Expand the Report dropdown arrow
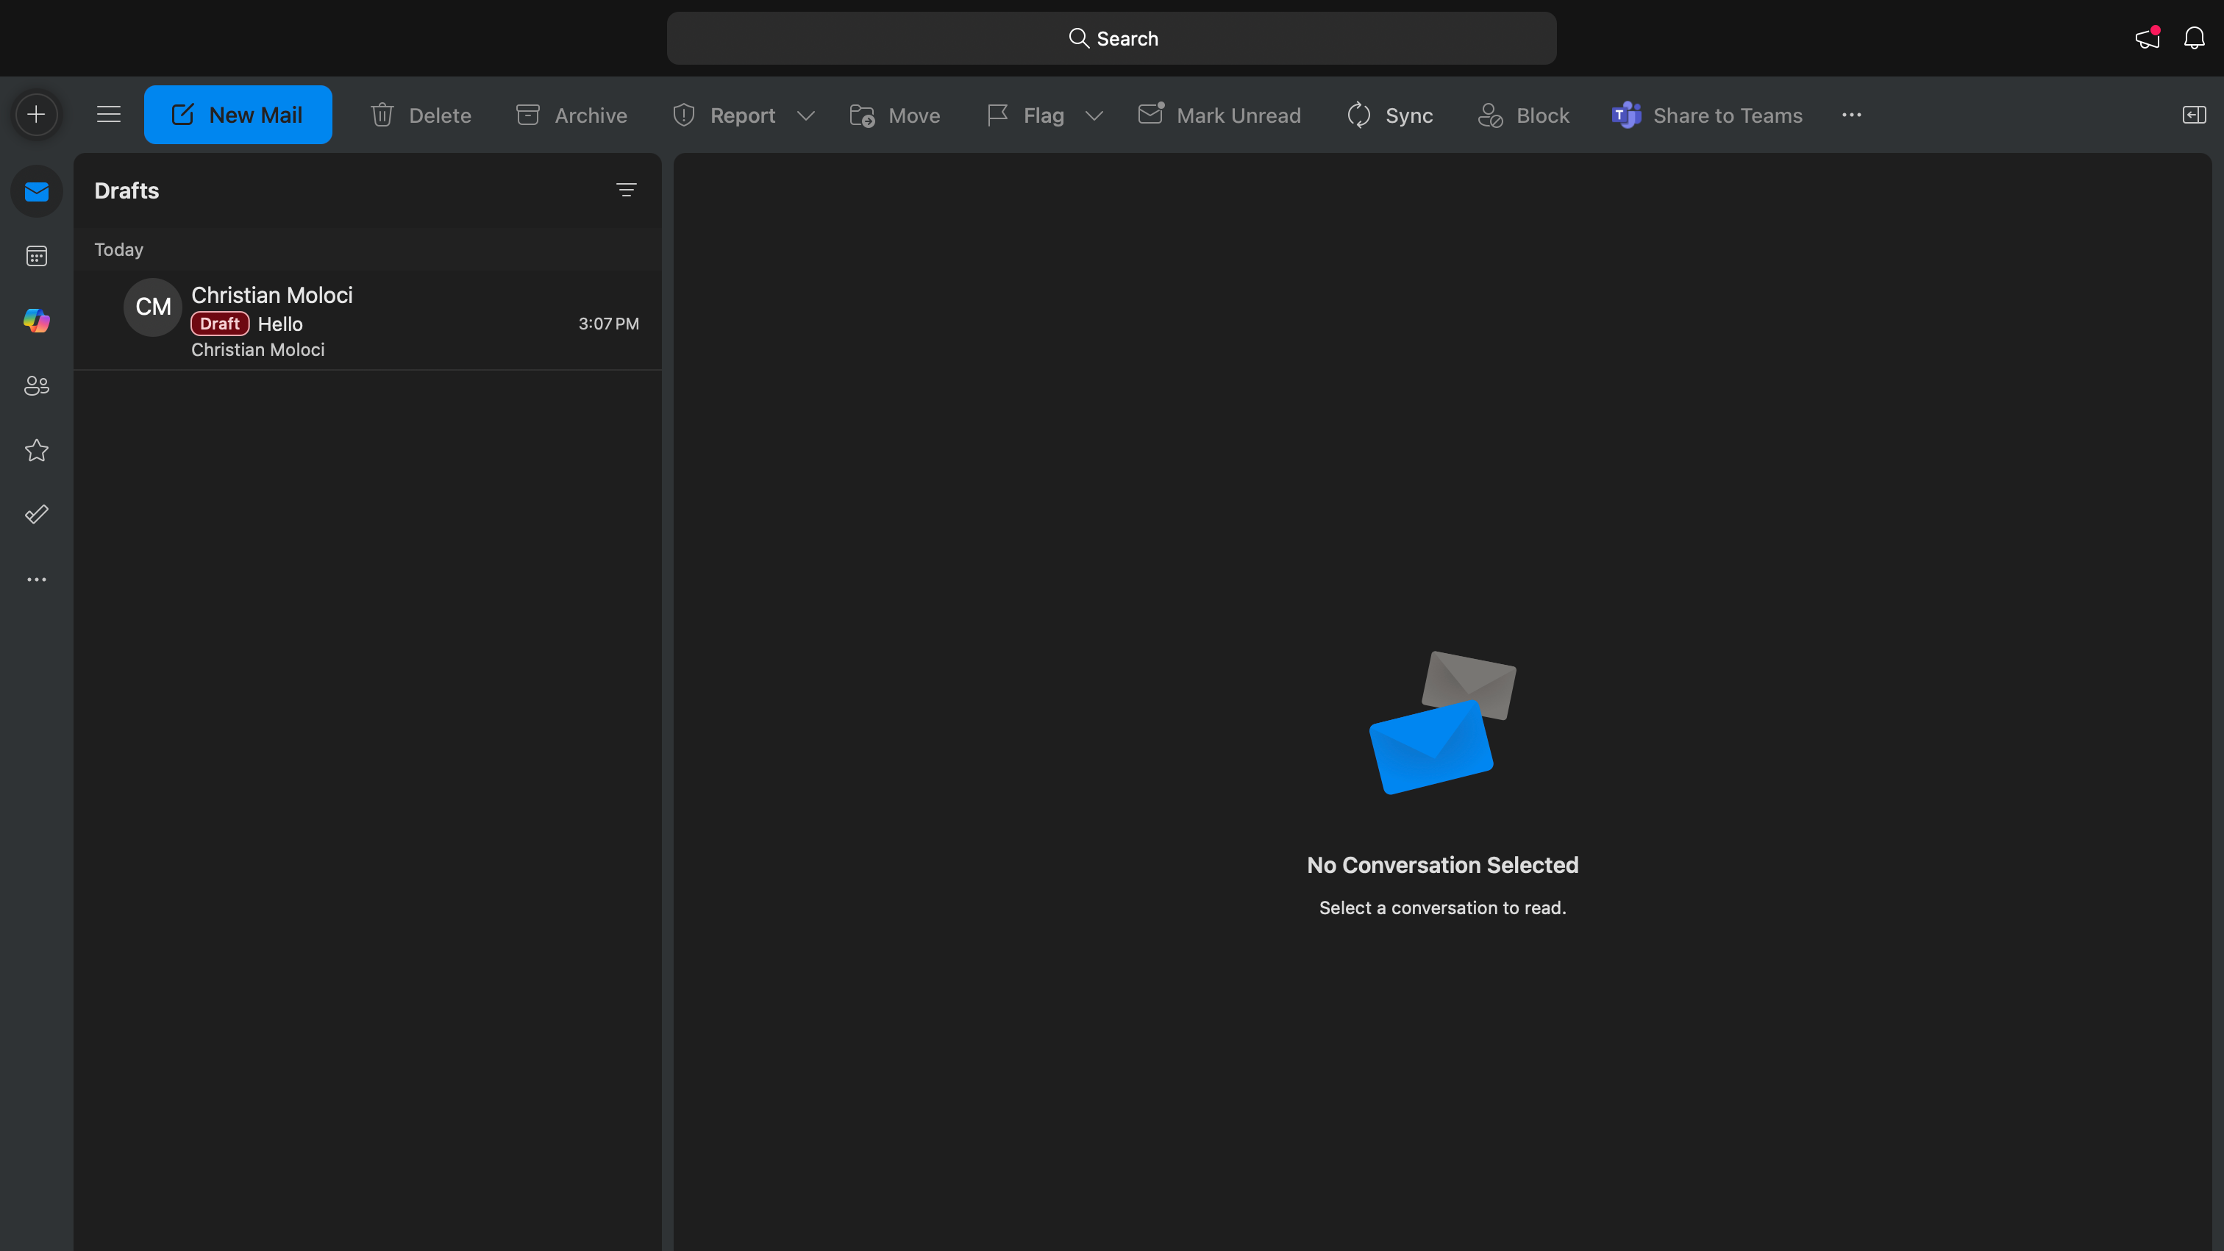The image size is (2224, 1251). (x=806, y=115)
